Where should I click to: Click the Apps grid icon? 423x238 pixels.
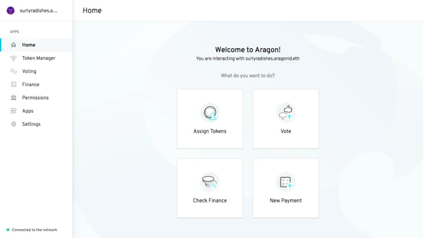tap(14, 111)
